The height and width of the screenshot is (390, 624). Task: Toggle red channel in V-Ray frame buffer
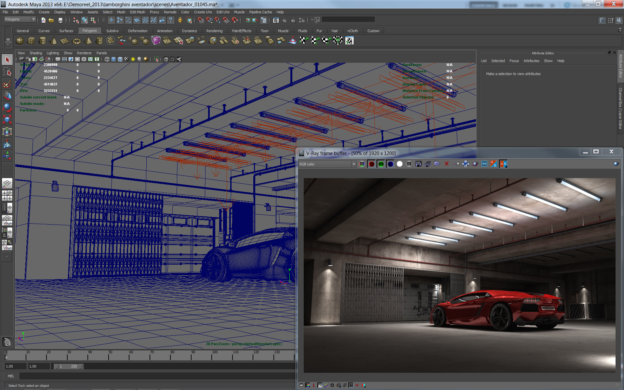point(371,164)
